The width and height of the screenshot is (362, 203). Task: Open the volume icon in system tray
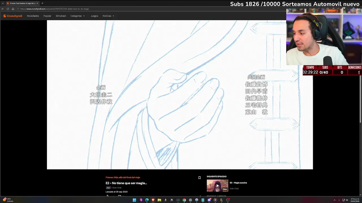point(347,200)
